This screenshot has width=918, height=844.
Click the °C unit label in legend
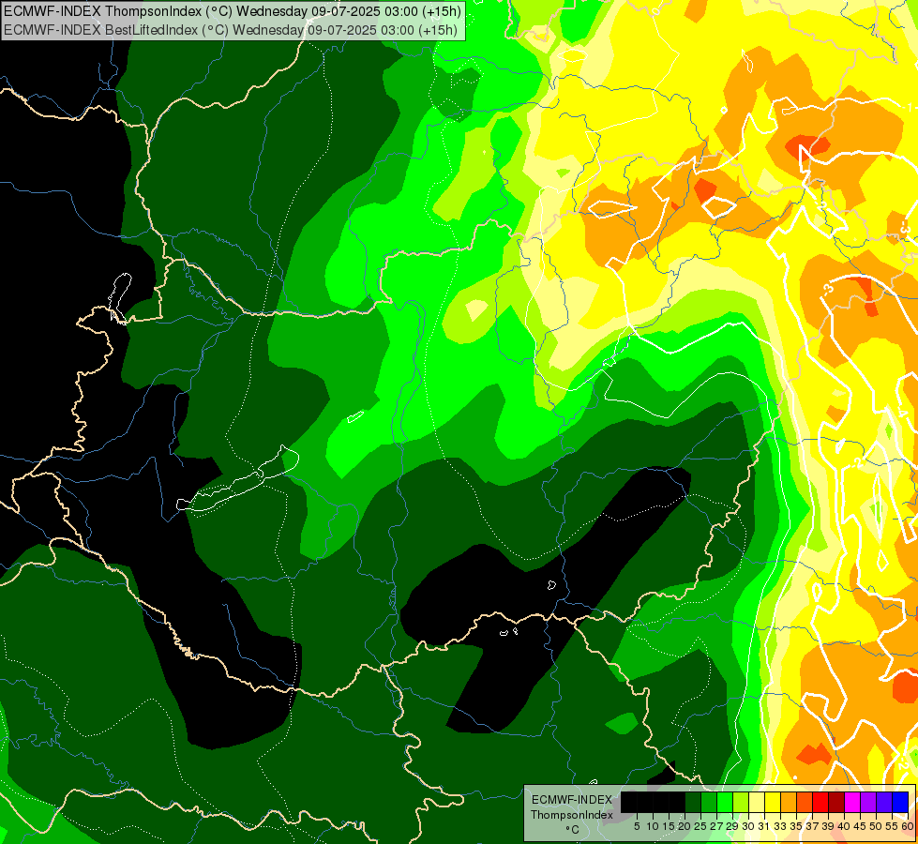573,830
